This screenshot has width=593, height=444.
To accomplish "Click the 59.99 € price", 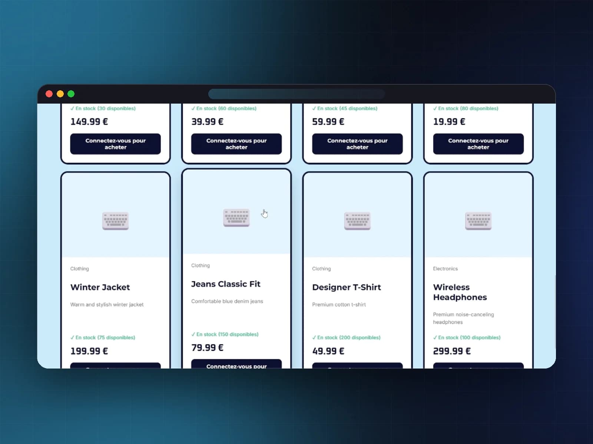I will click(x=328, y=122).
